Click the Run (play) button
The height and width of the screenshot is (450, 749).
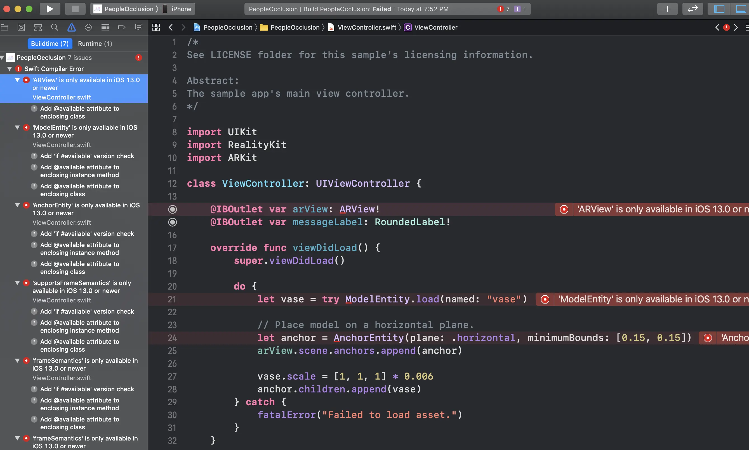50,9
